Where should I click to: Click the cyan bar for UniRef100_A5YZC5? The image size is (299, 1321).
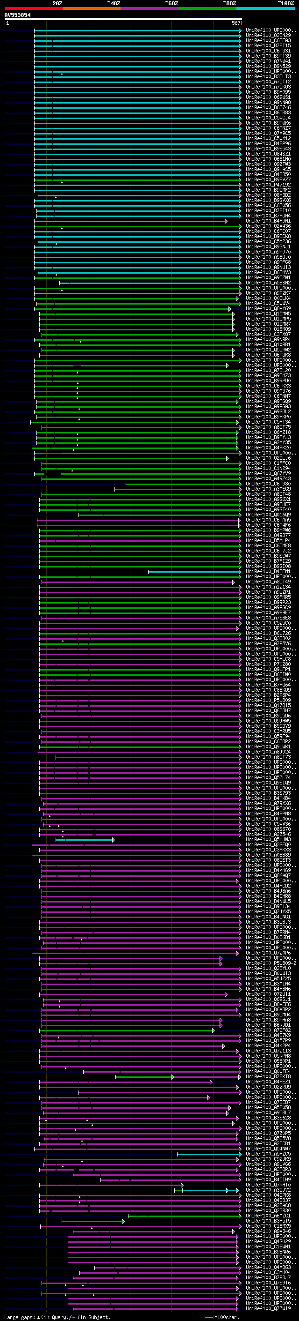tap(209, 1154)
